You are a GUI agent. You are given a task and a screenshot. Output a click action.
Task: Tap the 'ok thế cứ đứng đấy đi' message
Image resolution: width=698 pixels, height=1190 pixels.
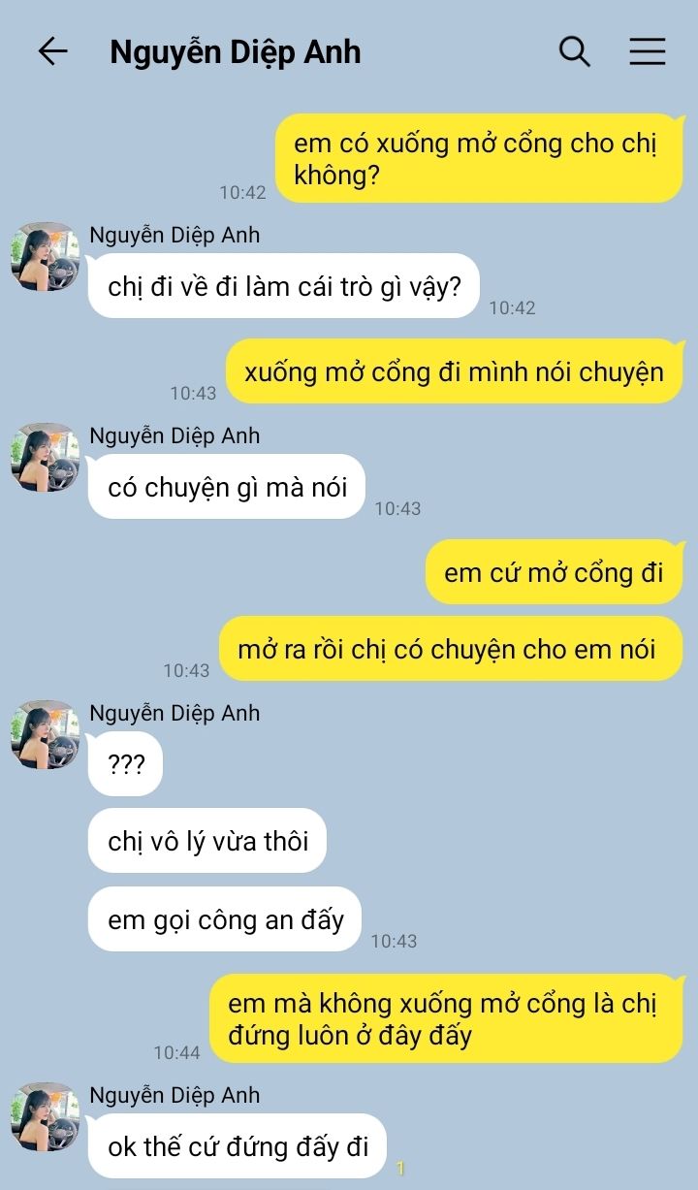[238, 1145]
